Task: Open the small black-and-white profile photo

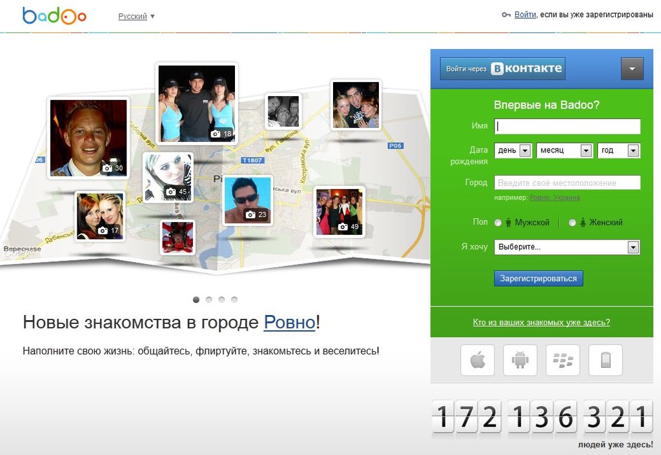Action: (x=283, y=111)
